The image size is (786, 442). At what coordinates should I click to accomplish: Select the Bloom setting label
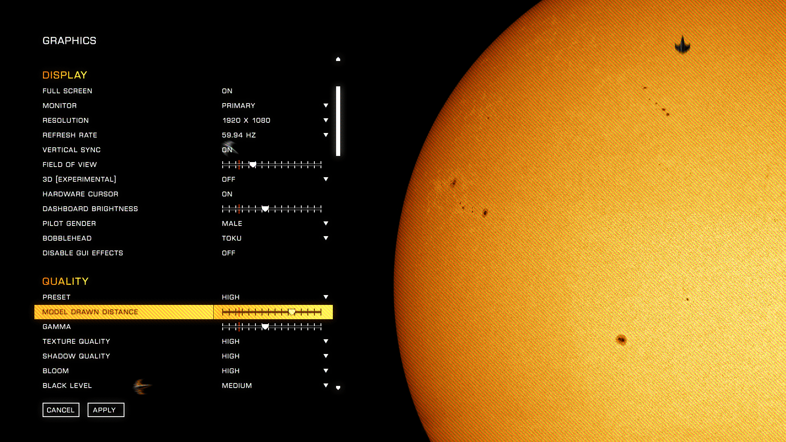56,371
